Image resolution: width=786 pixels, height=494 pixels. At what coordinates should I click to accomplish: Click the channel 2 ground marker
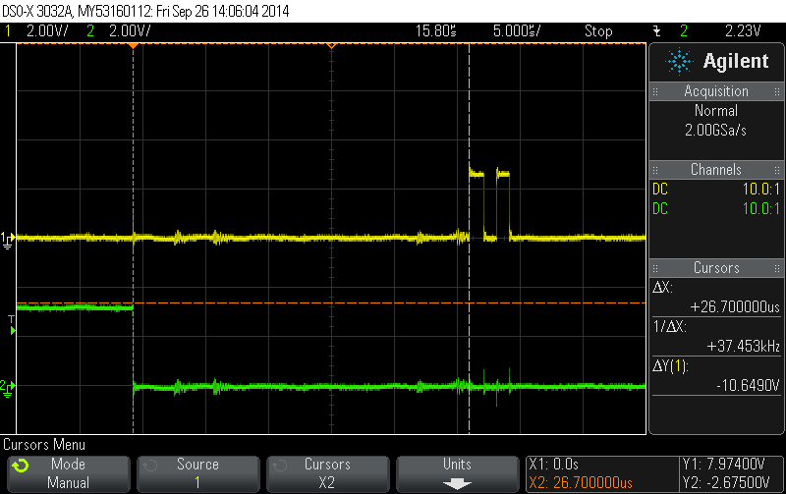click(x=8, y=388)
